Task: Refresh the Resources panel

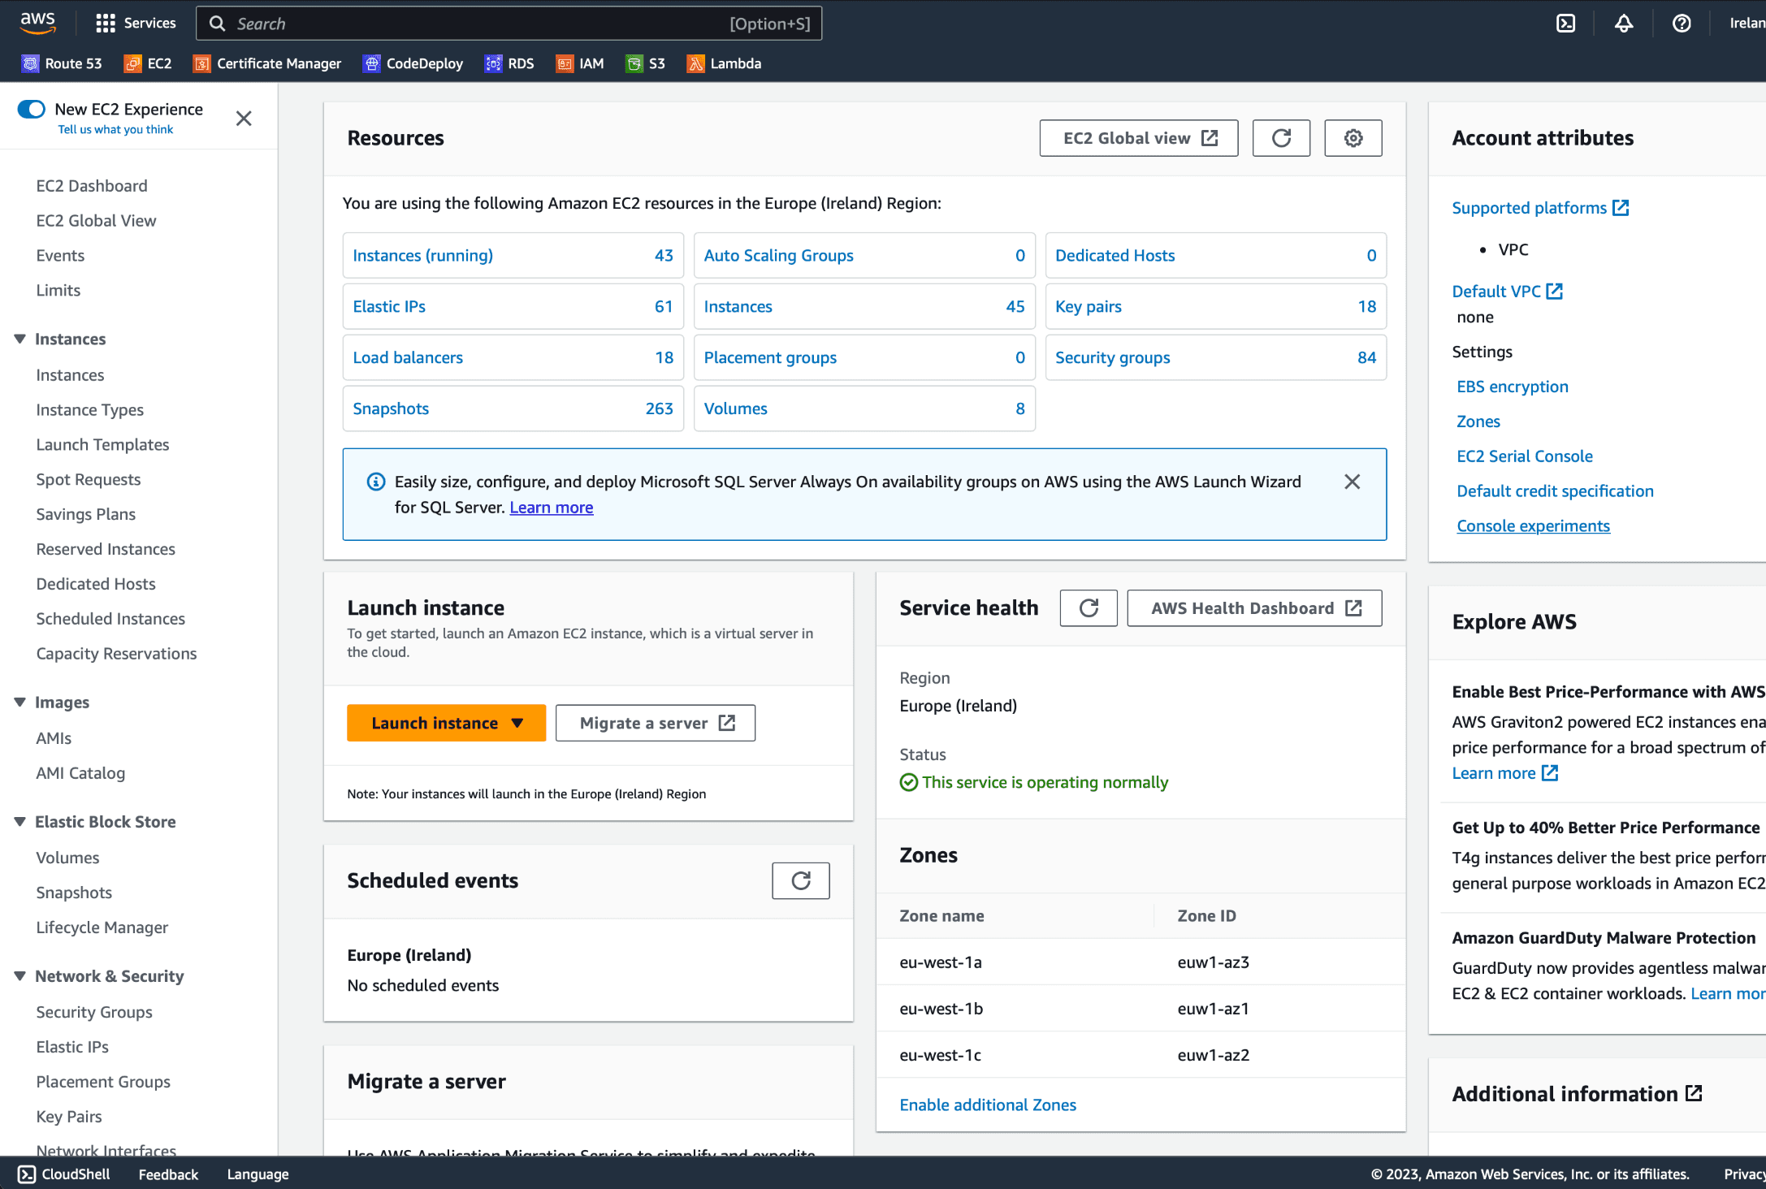Action: pyautogui.click(x=1281, y=138)
